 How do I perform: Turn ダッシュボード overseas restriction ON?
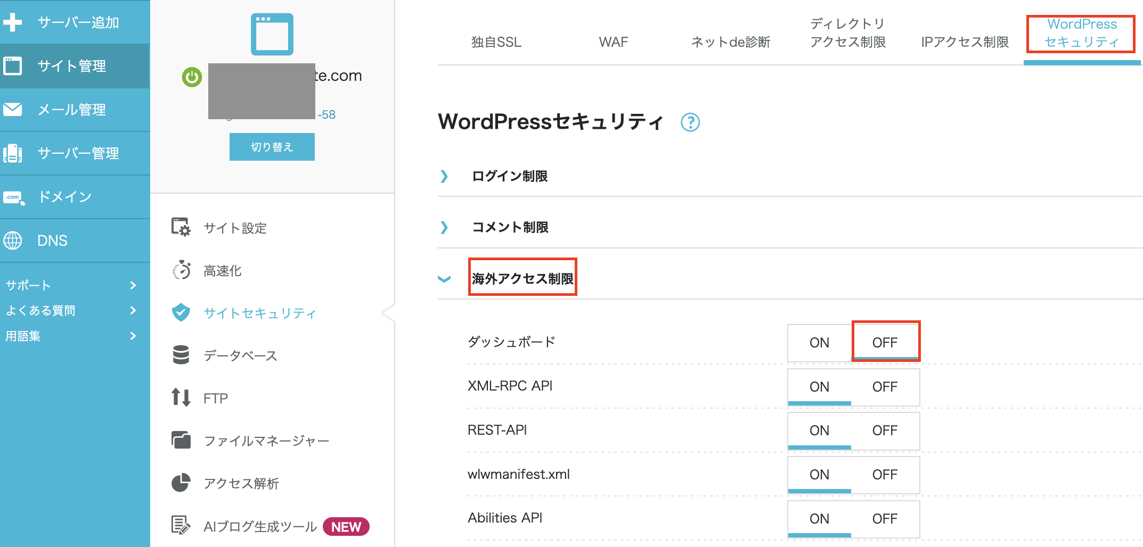tap(819, 343)
